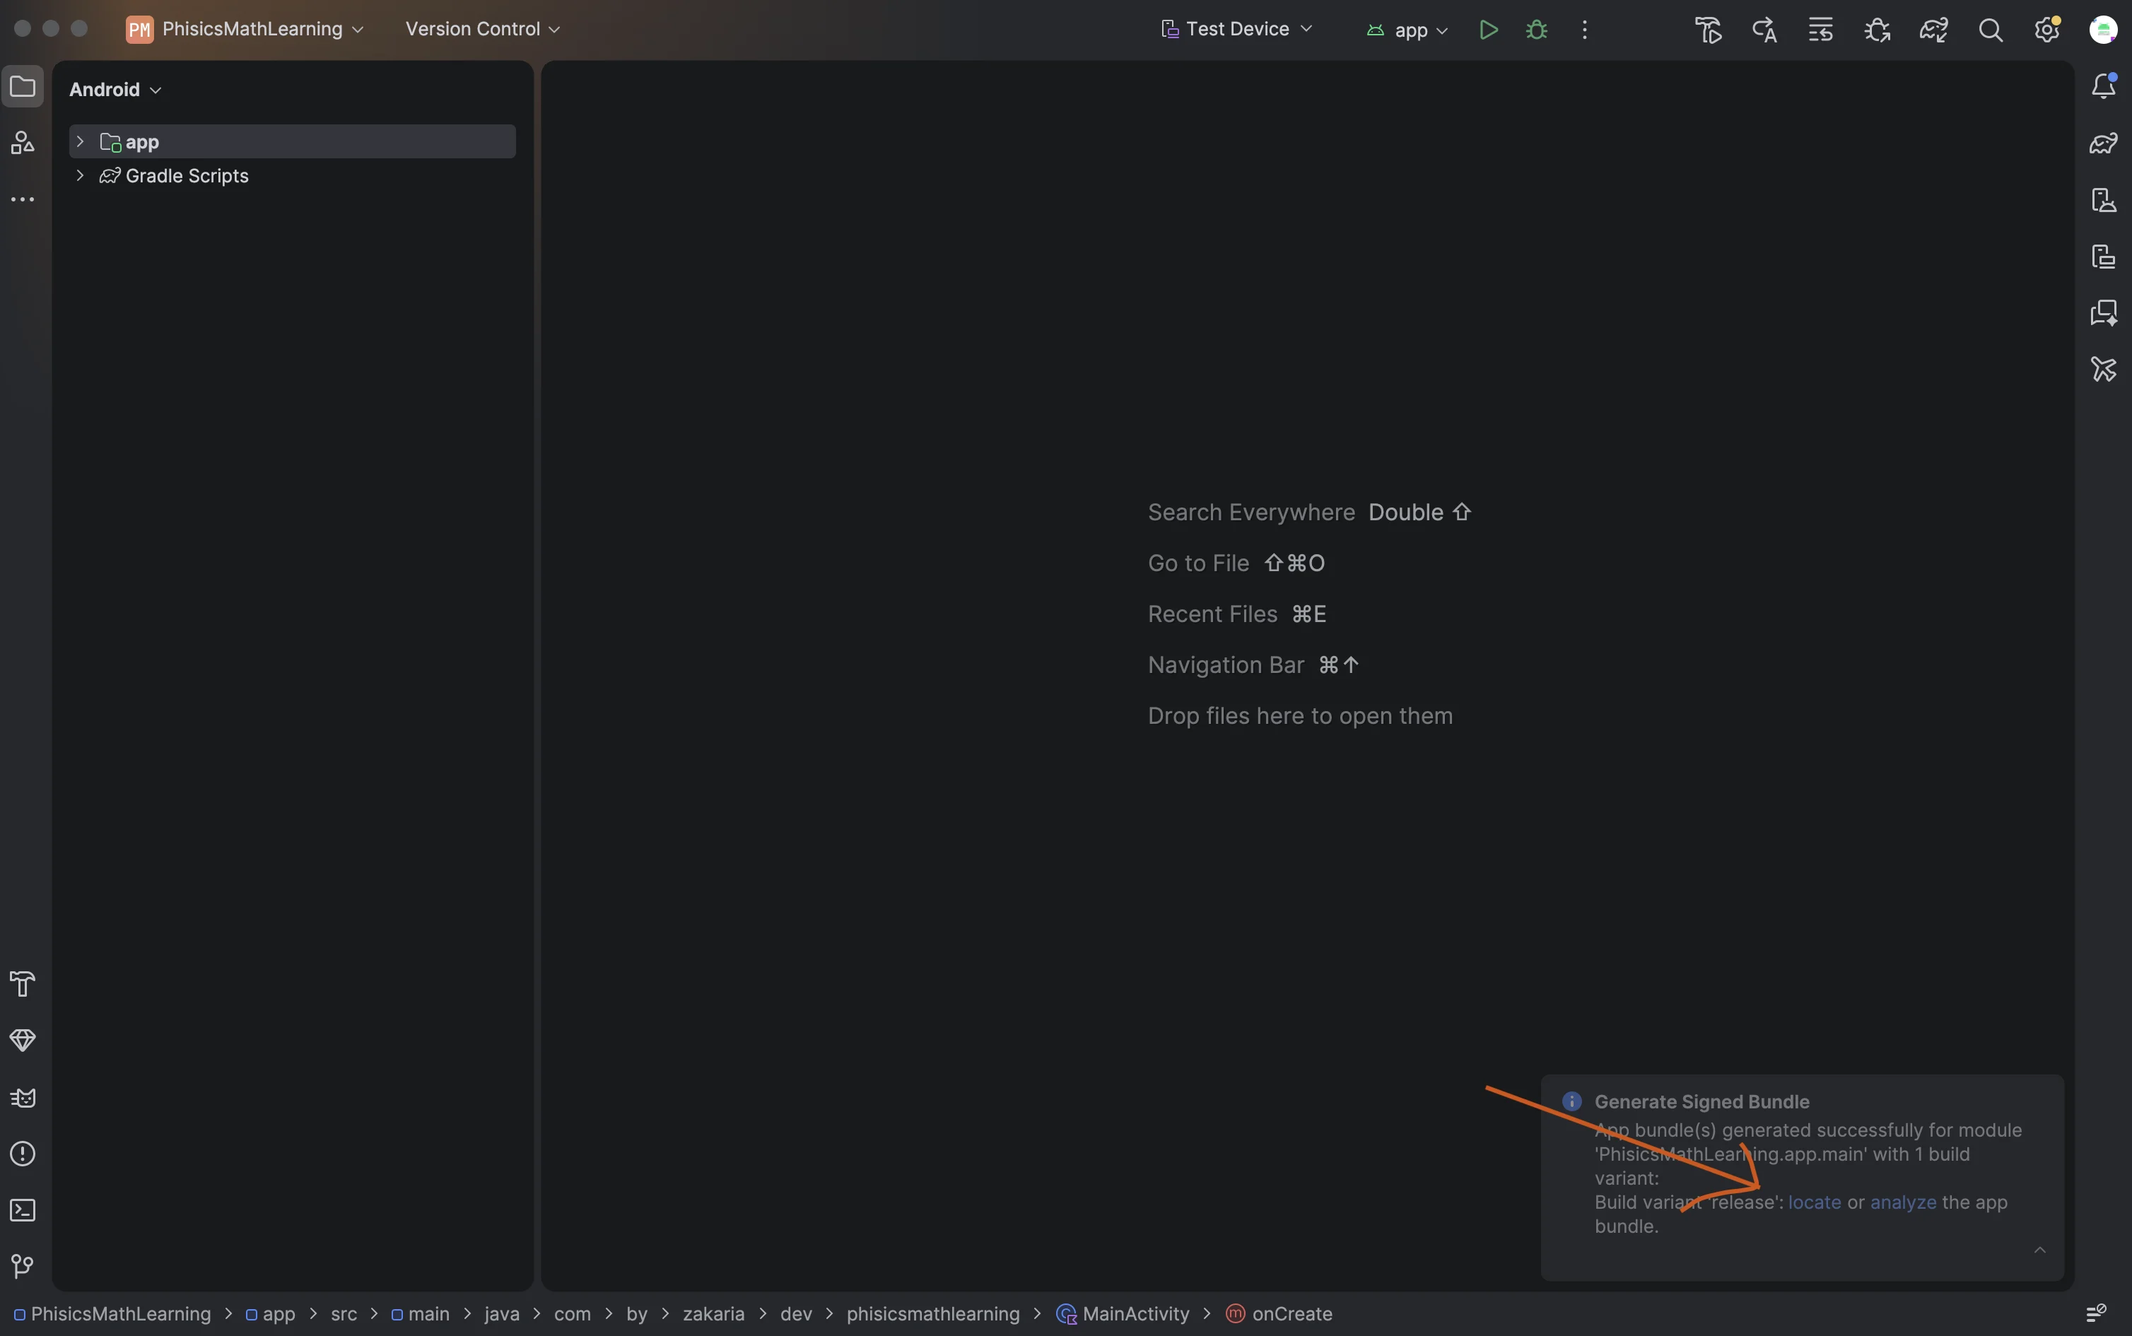Open Gradle tool window in right sidebar
This screenshot has width=2132, height=1336.
point(2104,142)
